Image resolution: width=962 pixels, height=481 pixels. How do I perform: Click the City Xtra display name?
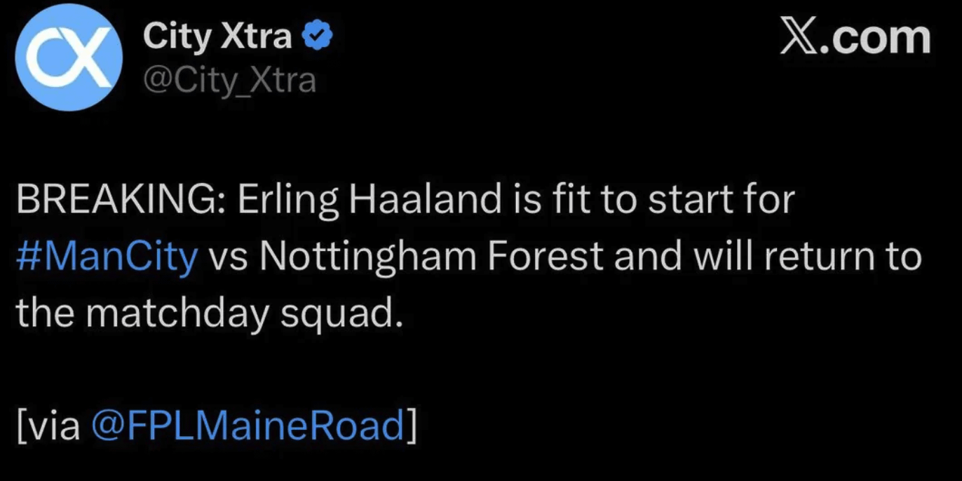pyautogui.click(x=217, y=37)
